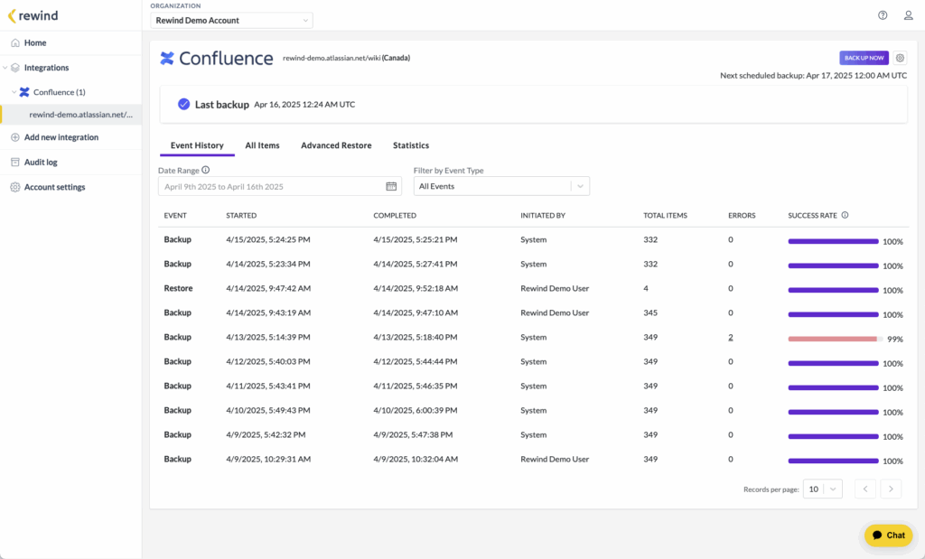Open the calendar date picker icon
This screenshot has width=925, height=559.
tap(391, 186)
